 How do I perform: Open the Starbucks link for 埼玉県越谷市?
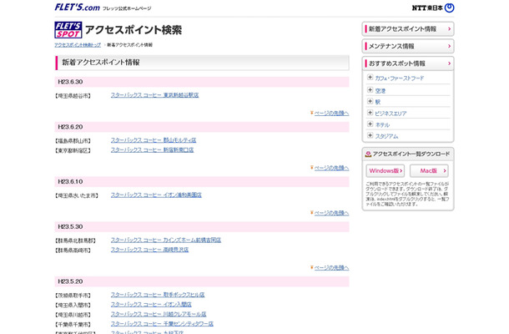pyautogui.click(x=154, y=95)
